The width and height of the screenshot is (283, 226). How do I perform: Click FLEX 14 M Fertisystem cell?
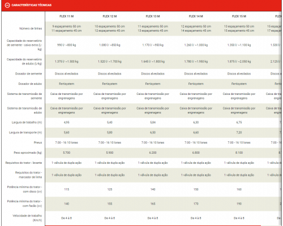pyautogui.click(x=196, y=84)
